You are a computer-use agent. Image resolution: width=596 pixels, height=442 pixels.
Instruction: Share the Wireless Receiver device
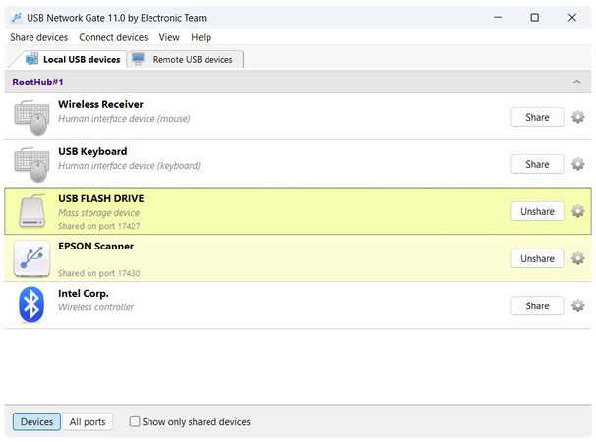pos(537,117)
